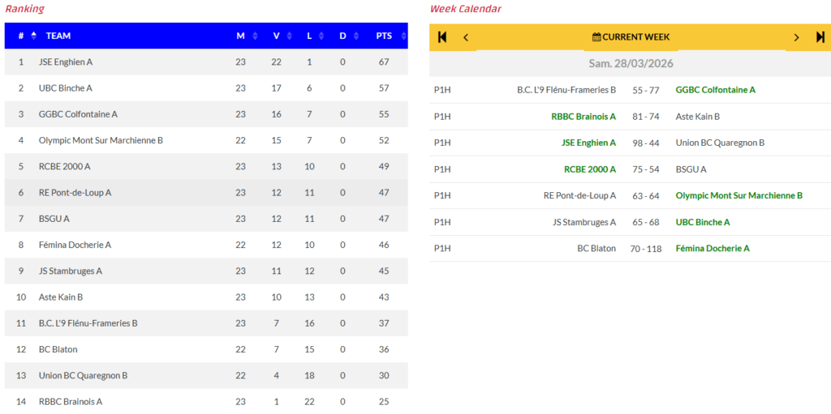Return to Current Week in calendar

631,37
